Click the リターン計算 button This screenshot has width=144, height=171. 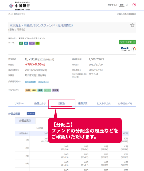(x=127, y=42)
